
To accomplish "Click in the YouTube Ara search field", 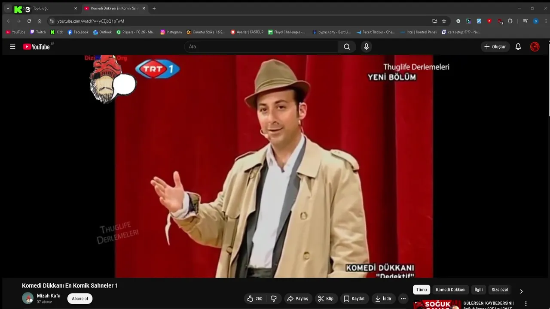I will tap(261, 47).
